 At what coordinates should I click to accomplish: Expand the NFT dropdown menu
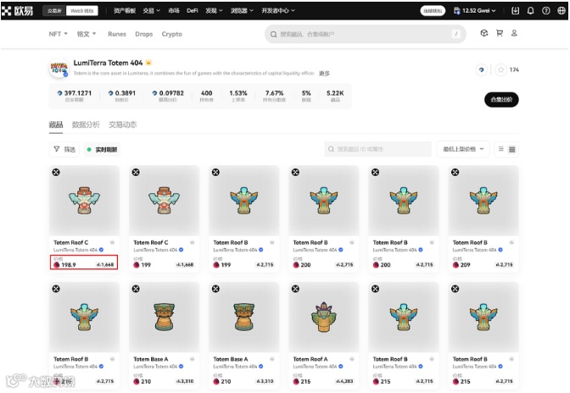coord(59,34)
